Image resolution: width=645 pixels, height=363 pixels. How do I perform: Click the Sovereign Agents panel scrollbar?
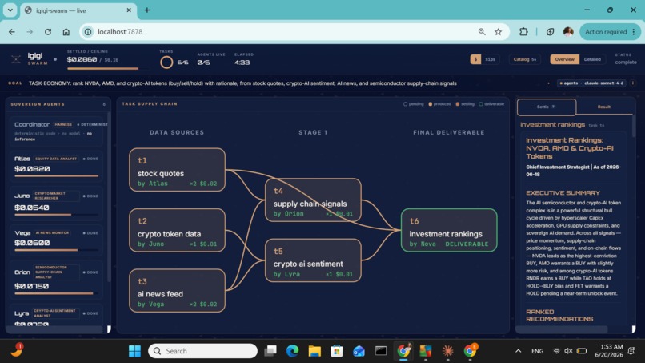click(x=109, y=197)
